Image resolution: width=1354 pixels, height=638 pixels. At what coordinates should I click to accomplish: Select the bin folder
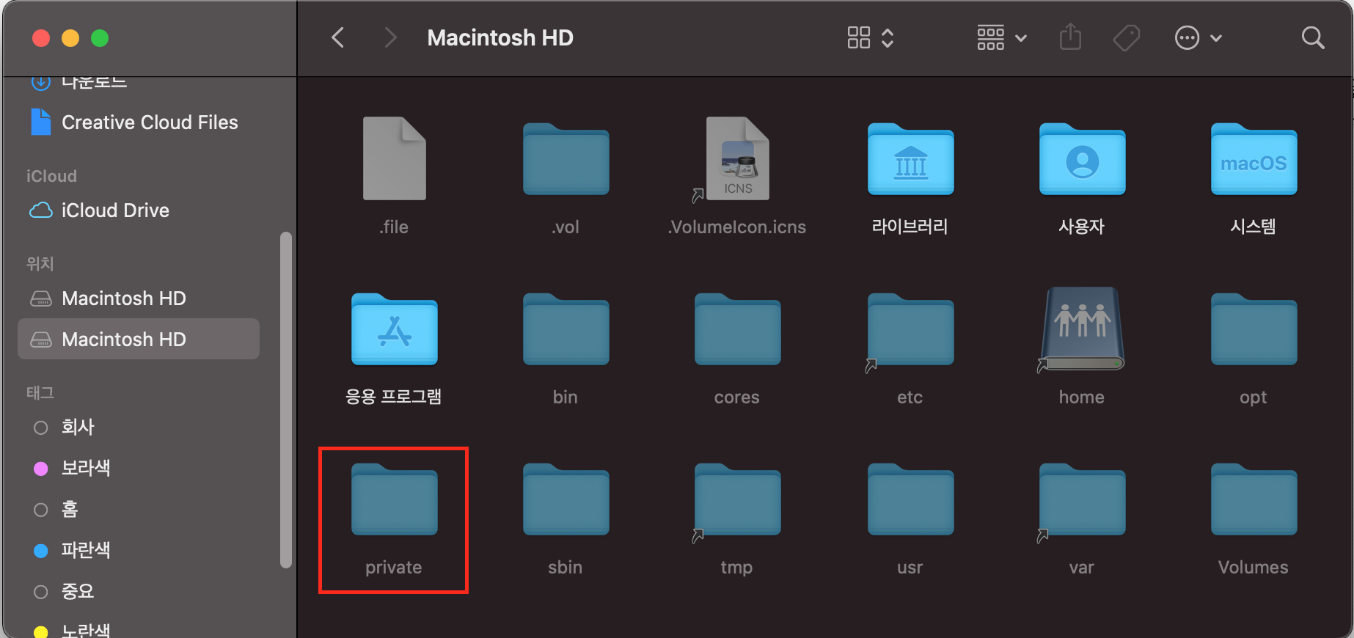click(x=566, y=329)
